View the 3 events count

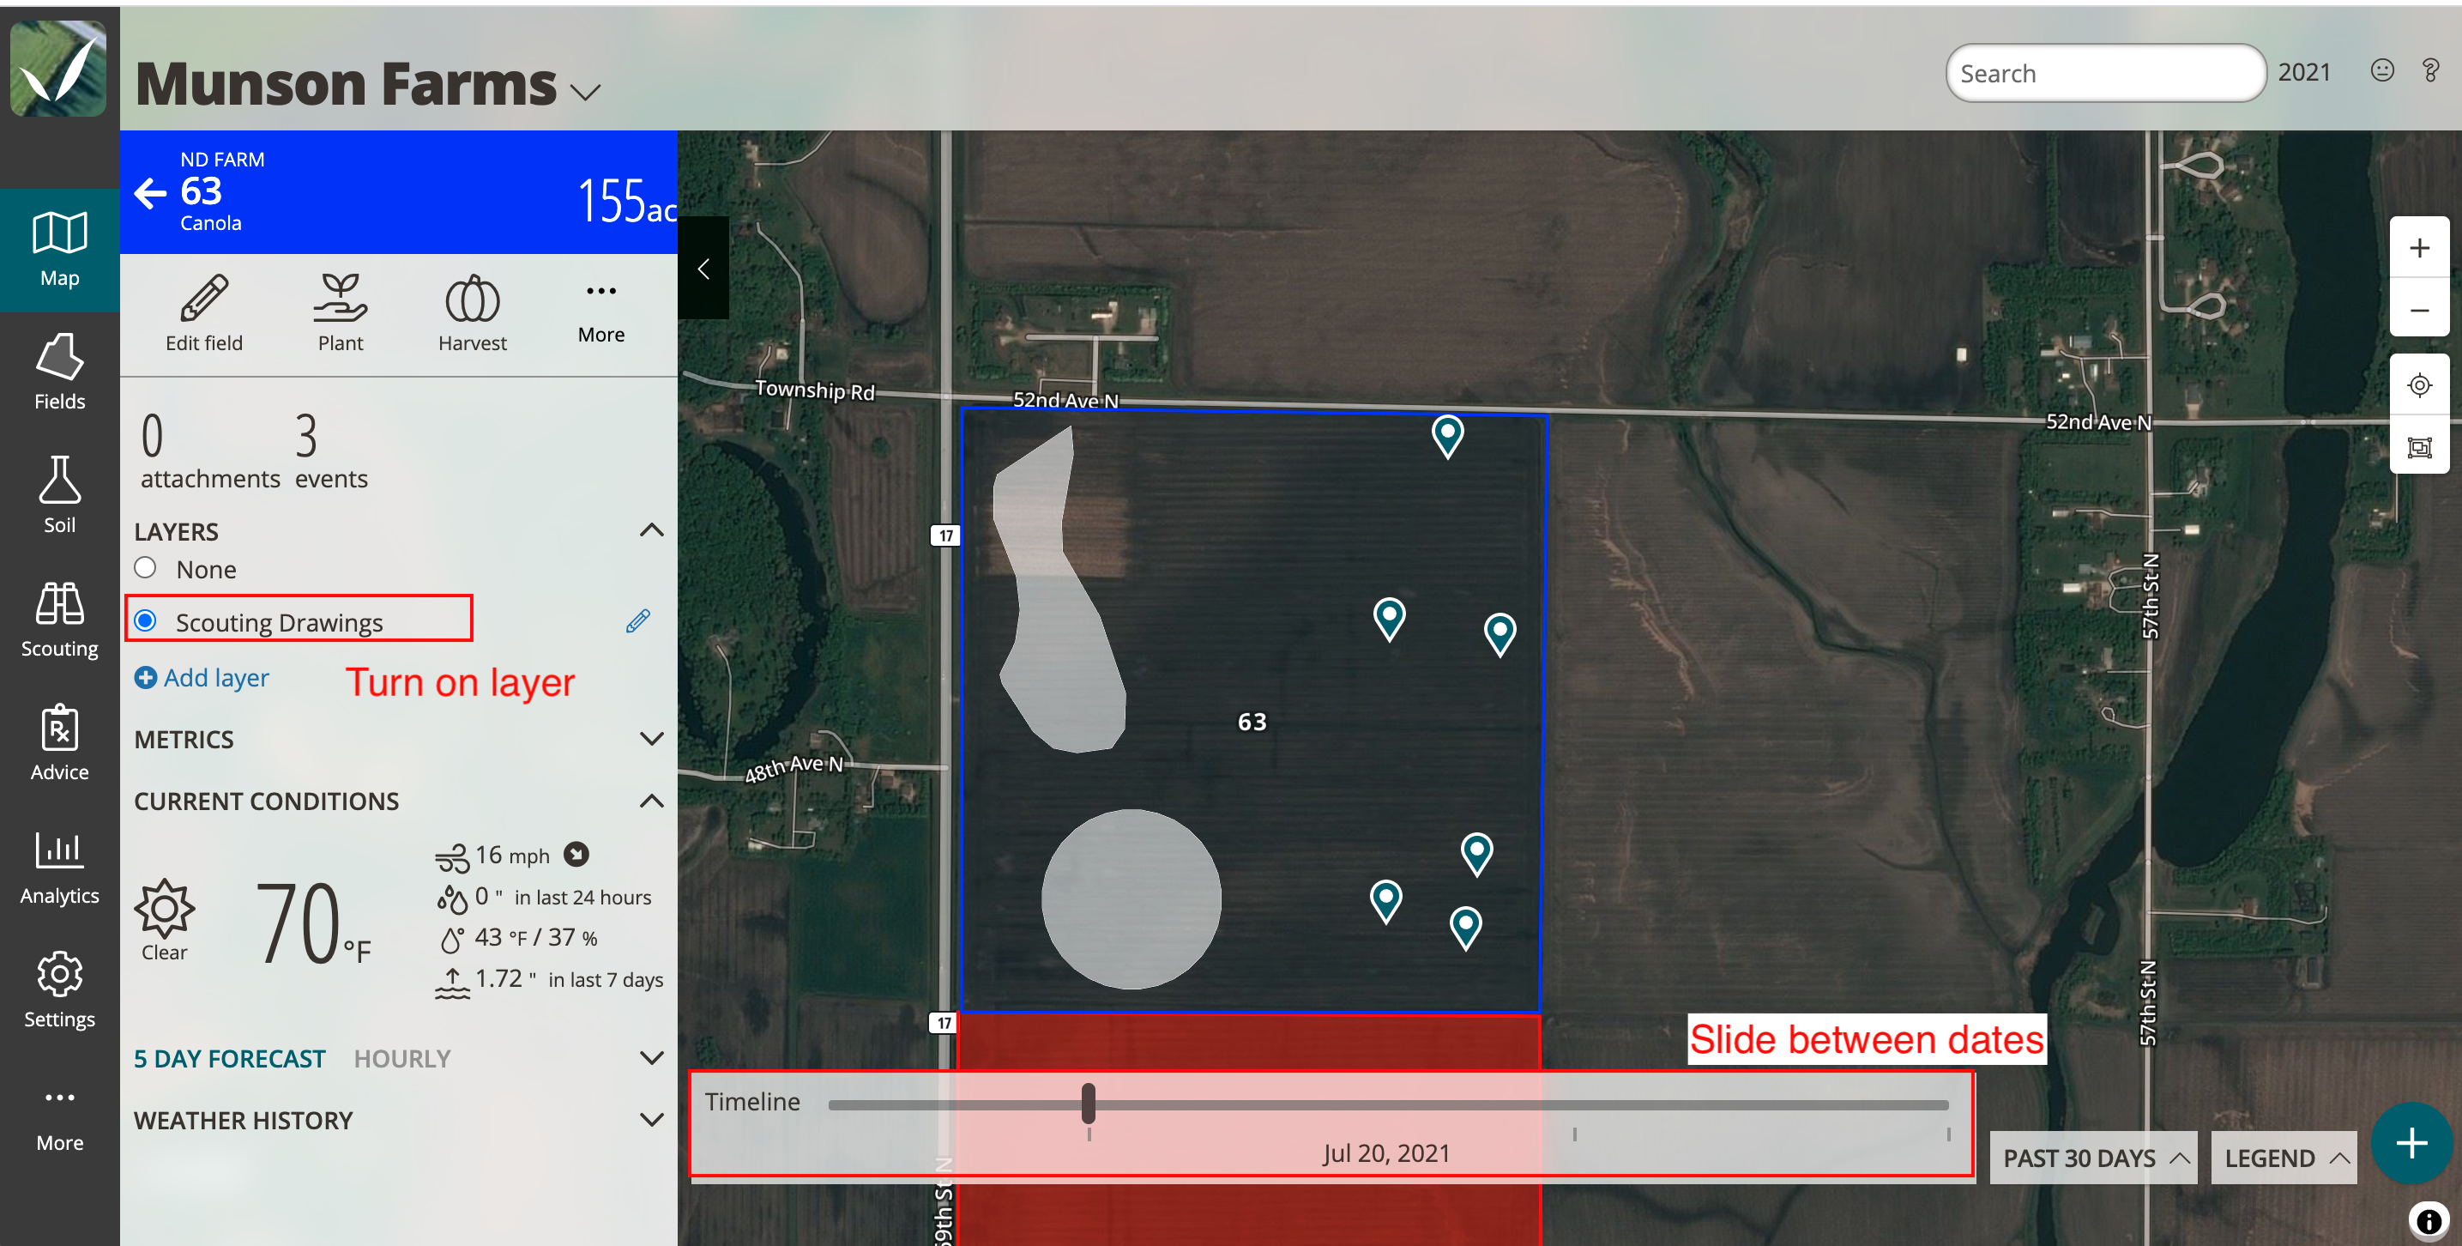coord(330,451)
